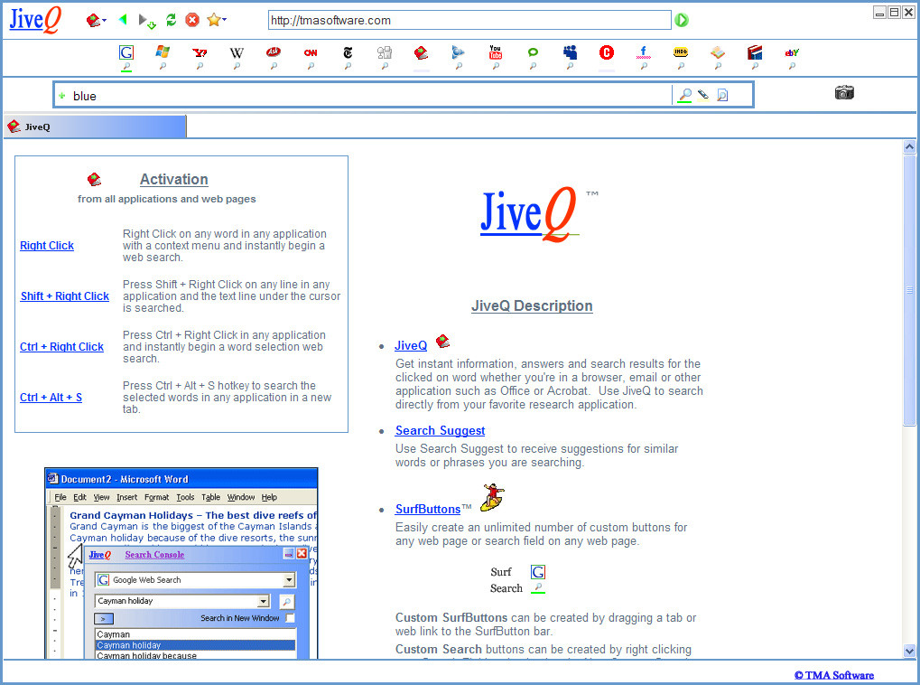Open the Search Suggest link
Screen dimensions: 920x685
[x=440, y=431]
